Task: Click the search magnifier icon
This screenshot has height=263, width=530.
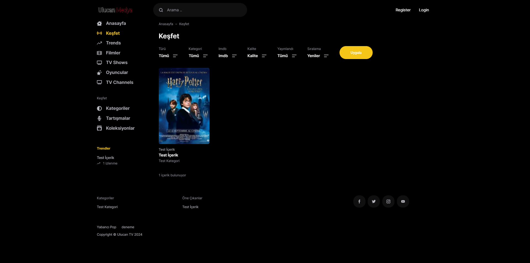Action: point(161,10)
